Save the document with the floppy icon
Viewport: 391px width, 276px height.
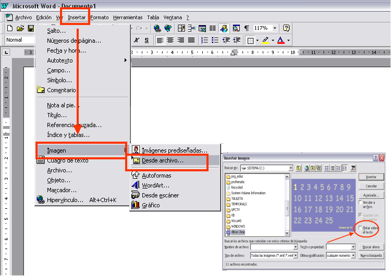coord(31,28)
